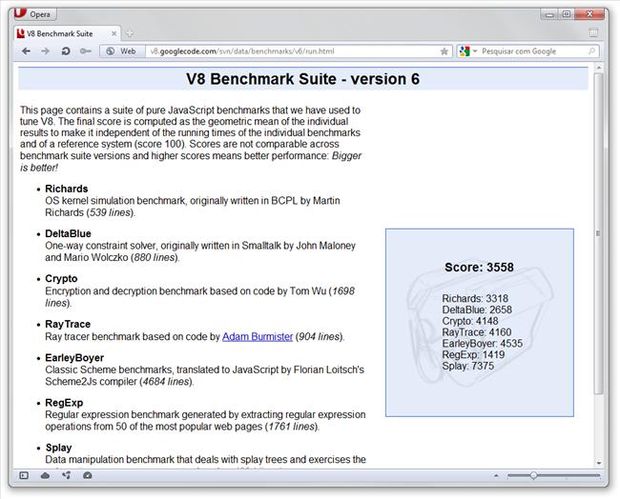Click the RegExp: 1419 result line
This screenshot has height=499, width=620.
[x=473, y=354]
